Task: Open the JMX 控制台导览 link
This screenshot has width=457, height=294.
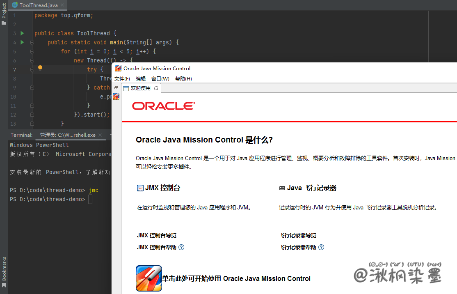Action: coord(157,235)
